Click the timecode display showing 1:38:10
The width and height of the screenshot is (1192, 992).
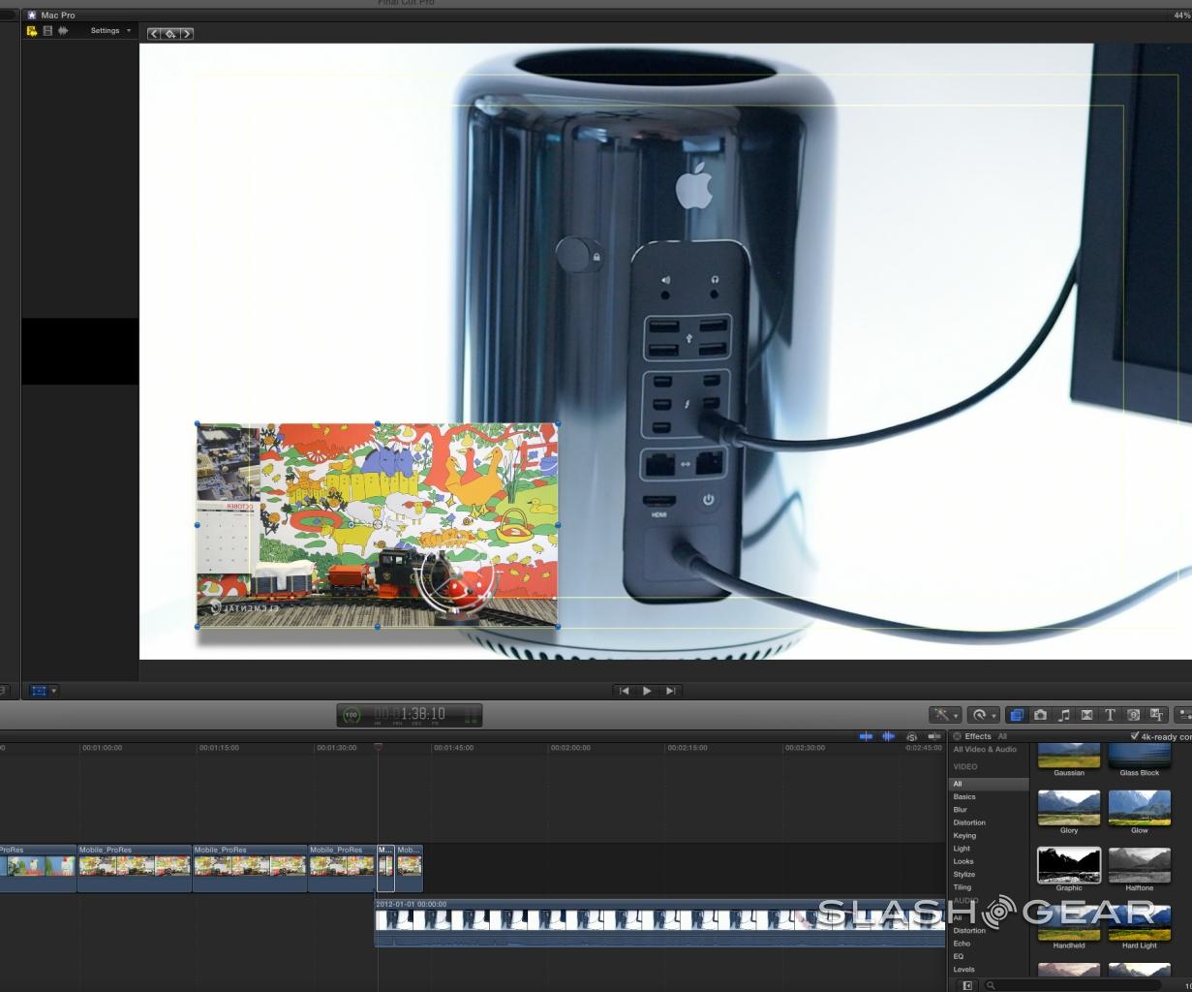[423, 715]
